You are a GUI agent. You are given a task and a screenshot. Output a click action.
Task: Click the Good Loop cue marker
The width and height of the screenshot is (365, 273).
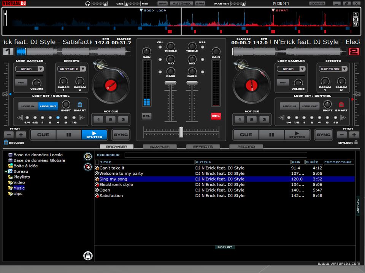pos(141,11)
